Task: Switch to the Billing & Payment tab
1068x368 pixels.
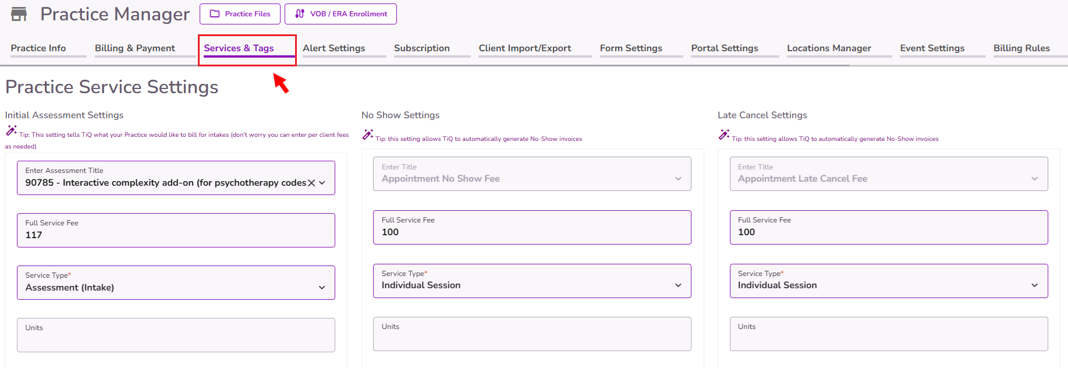Action: pos(135,48)
